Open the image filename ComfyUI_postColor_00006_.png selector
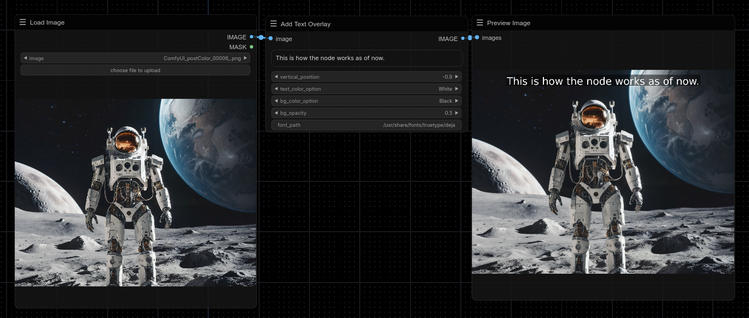 (x=135, y=58)
